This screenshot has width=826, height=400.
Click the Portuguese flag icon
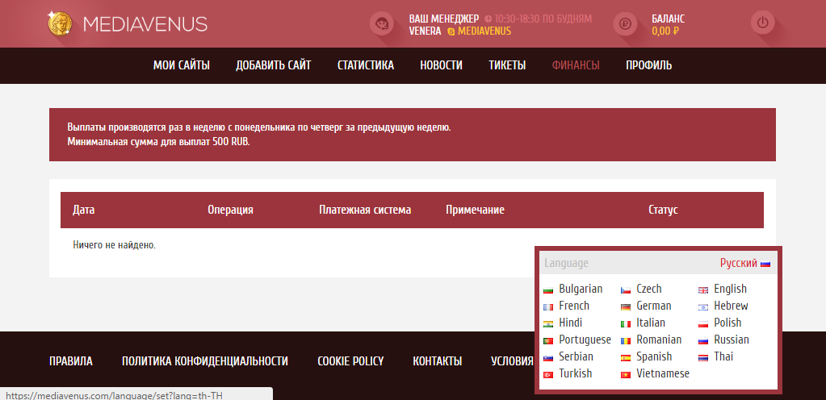tap(548, 340)
